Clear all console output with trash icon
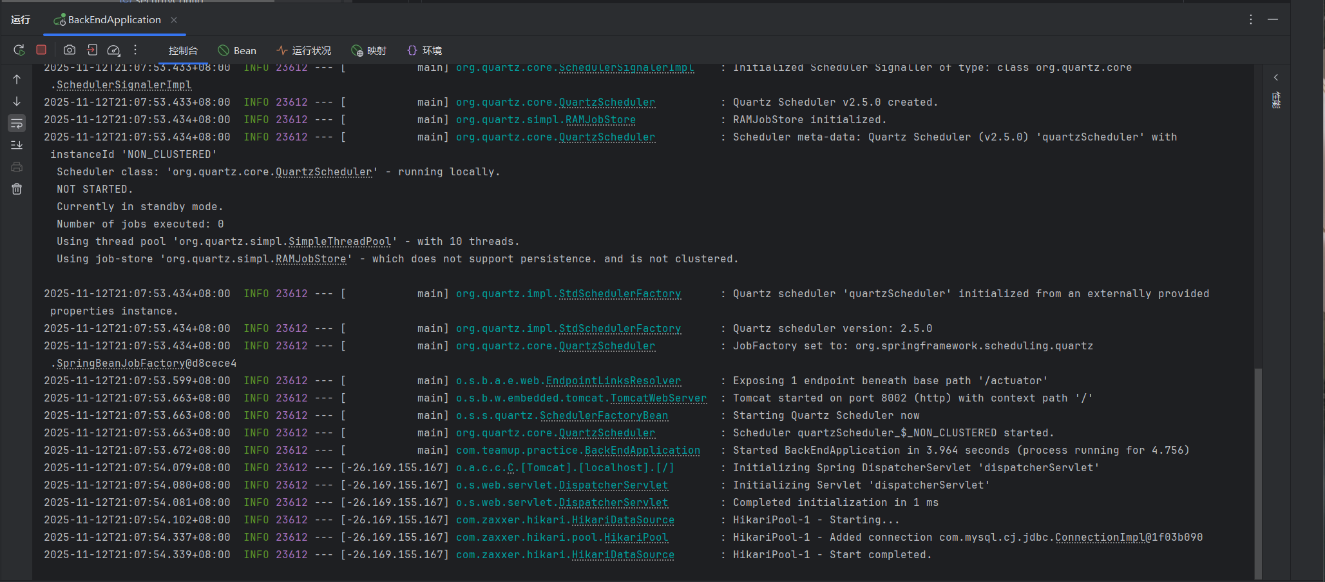The image size is (1325, 582). (17, 189)
